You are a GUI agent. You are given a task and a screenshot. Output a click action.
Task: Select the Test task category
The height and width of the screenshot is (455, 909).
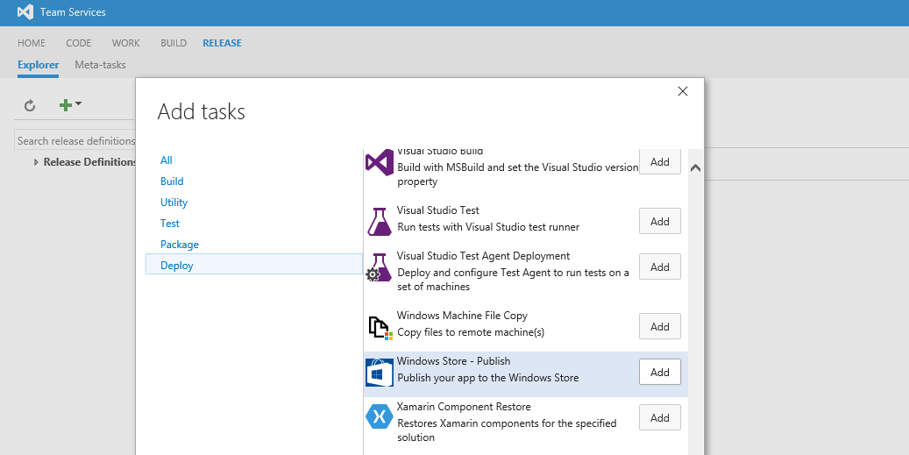(x=170, y=224)
